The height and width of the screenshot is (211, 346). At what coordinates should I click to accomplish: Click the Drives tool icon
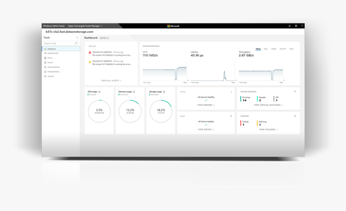point(45,58)
